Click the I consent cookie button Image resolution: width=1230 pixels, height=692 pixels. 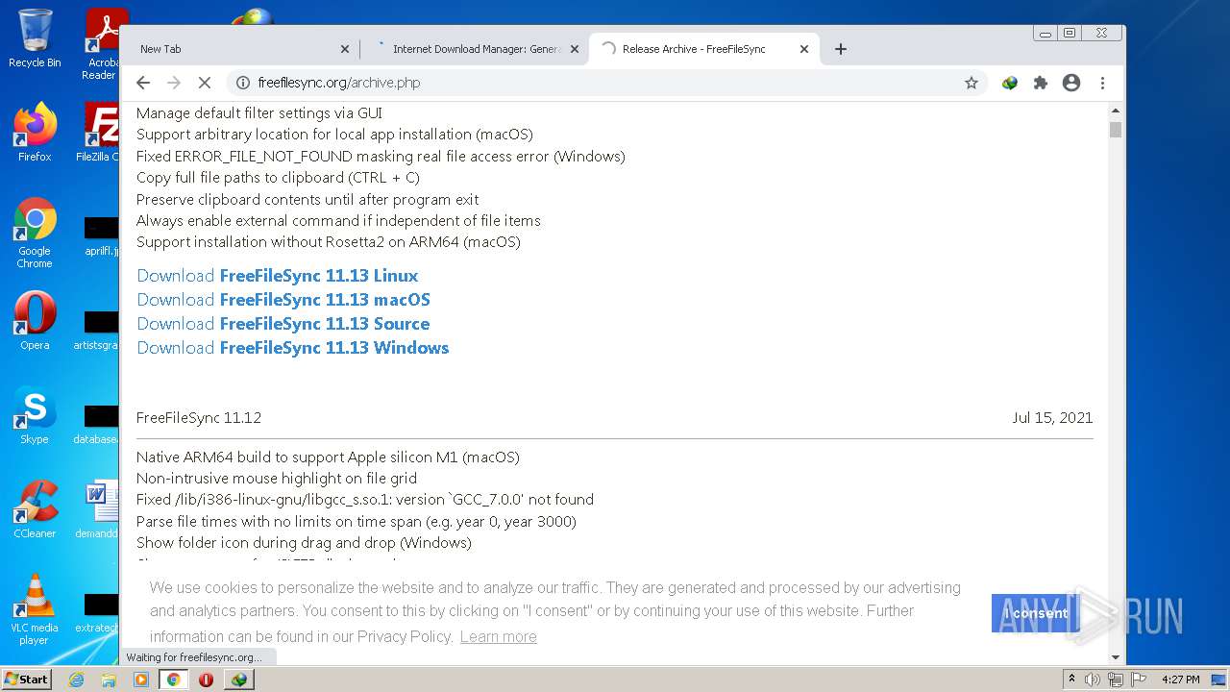(1036, 613)
